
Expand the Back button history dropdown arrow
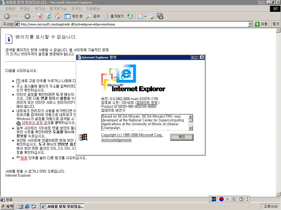[21, 16]
